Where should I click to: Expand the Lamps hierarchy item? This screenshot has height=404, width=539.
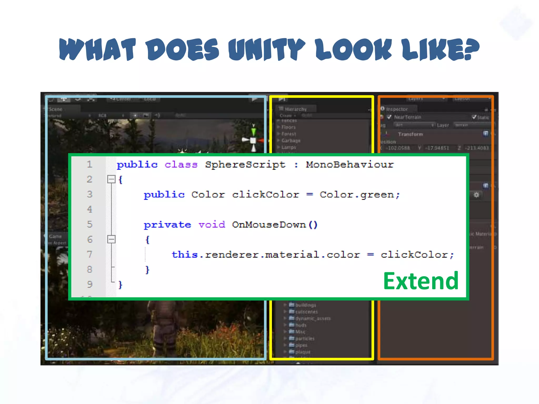click(x=278, y=147)
